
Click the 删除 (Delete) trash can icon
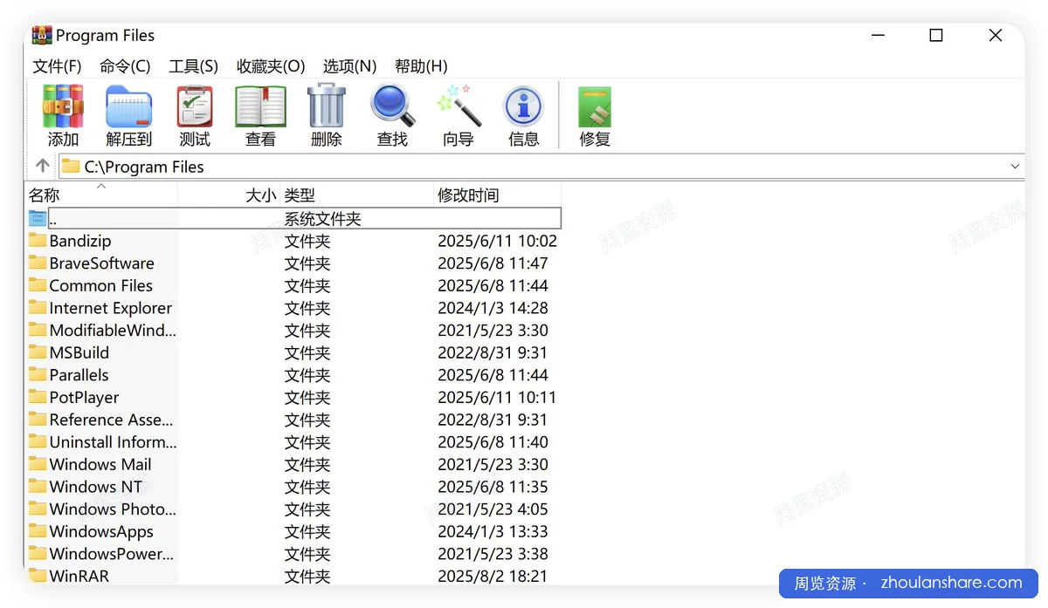click(327, 106)
